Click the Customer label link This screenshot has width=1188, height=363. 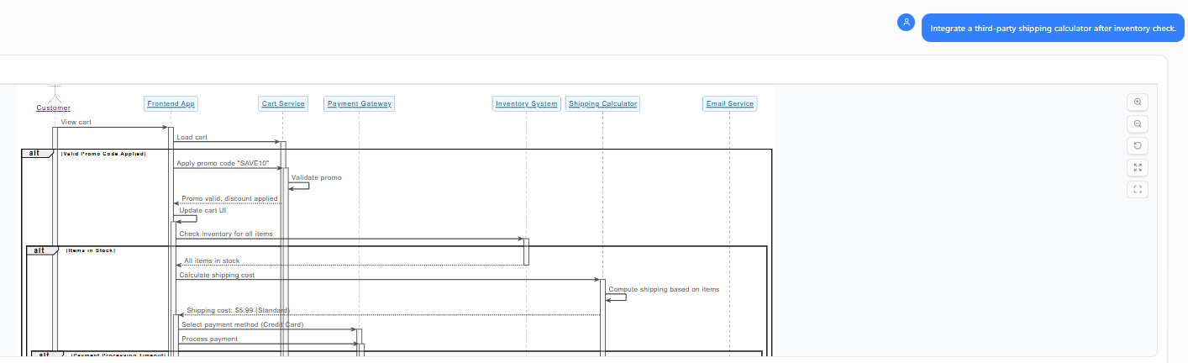pyautogui.click(x=54, y=108)
